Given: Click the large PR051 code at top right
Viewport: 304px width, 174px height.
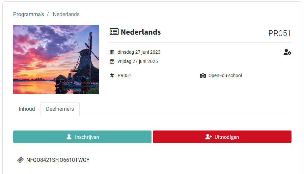Looking at the screenshot, I should [280, 33].
